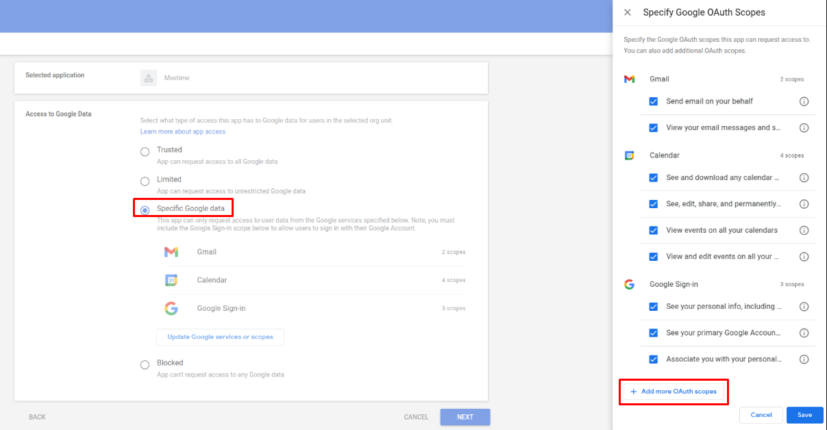Click the Calendar section heading in the scopes panel
The width and height of the screenshot is (827, 430).
[x=665, y=155]
